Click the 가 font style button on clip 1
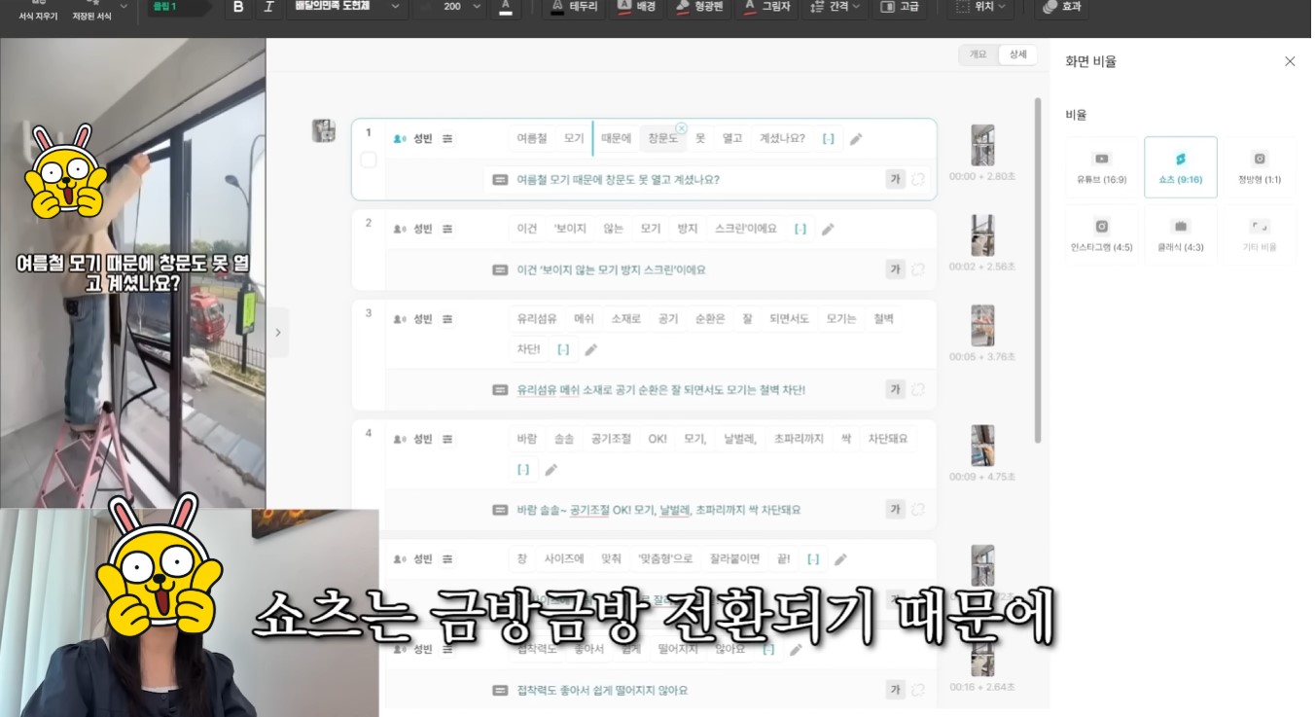The height and width of the screenshot is (717, 1316). (x=893, y=179)
